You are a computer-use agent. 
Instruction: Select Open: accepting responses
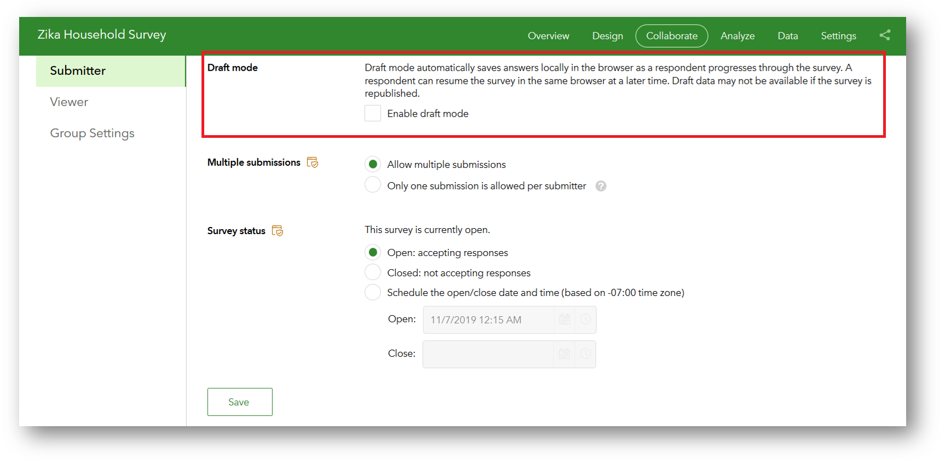click(x=373, y=252)
